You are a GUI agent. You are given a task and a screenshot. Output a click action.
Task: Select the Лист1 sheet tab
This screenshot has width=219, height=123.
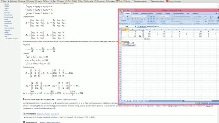129,101
